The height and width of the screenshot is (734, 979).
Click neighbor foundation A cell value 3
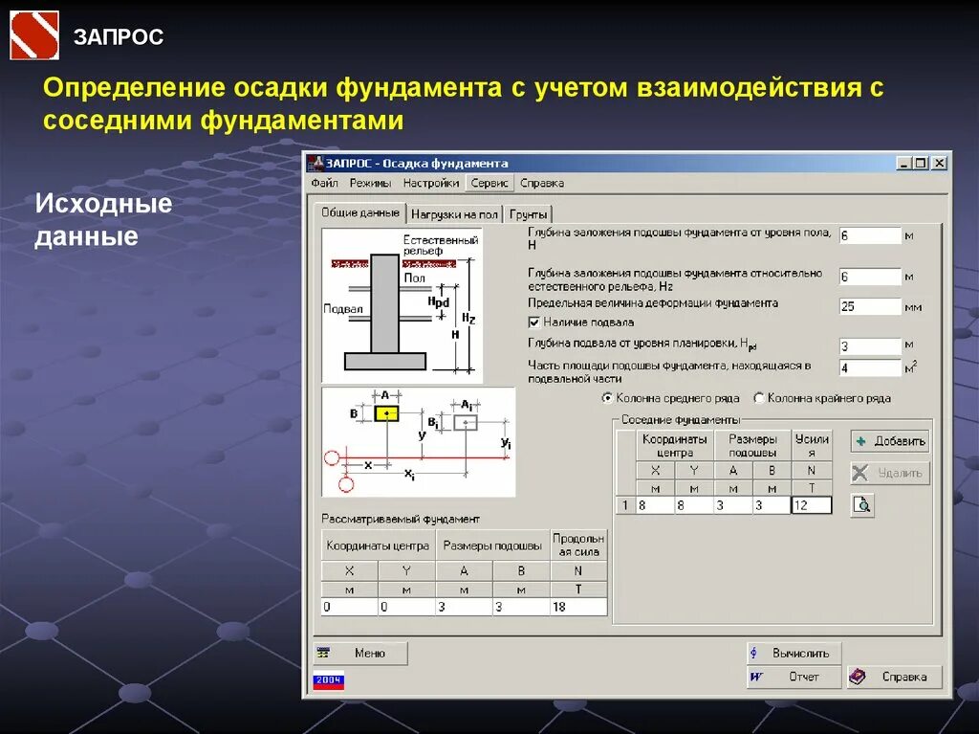pos(733,505)
